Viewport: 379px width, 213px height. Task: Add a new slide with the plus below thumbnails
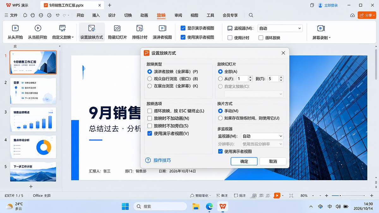point(31,186)
